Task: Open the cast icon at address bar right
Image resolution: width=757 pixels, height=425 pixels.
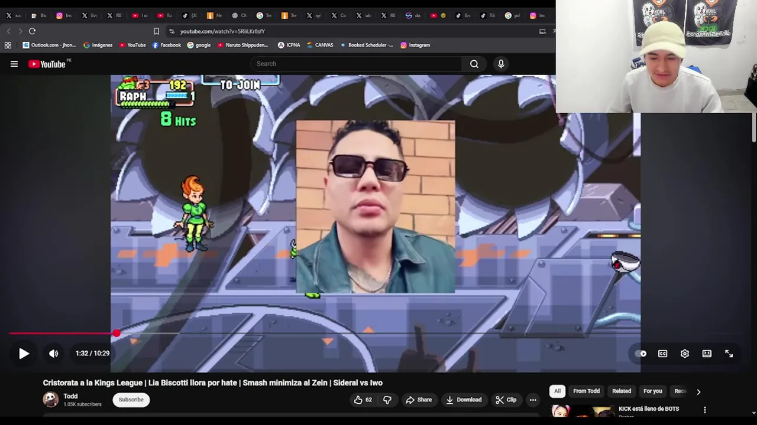Action: [x=542, y=31]
